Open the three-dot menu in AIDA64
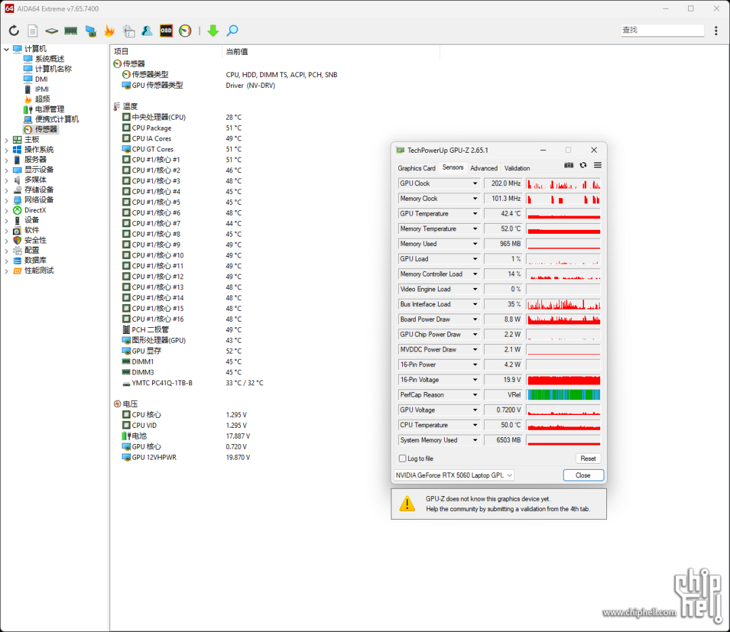The width and height of the screenshot is (730, 632). pos(716,30)
